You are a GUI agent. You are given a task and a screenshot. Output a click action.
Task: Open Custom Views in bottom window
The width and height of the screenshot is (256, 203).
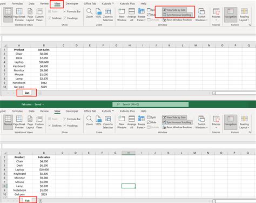click(x=39, y=122)
